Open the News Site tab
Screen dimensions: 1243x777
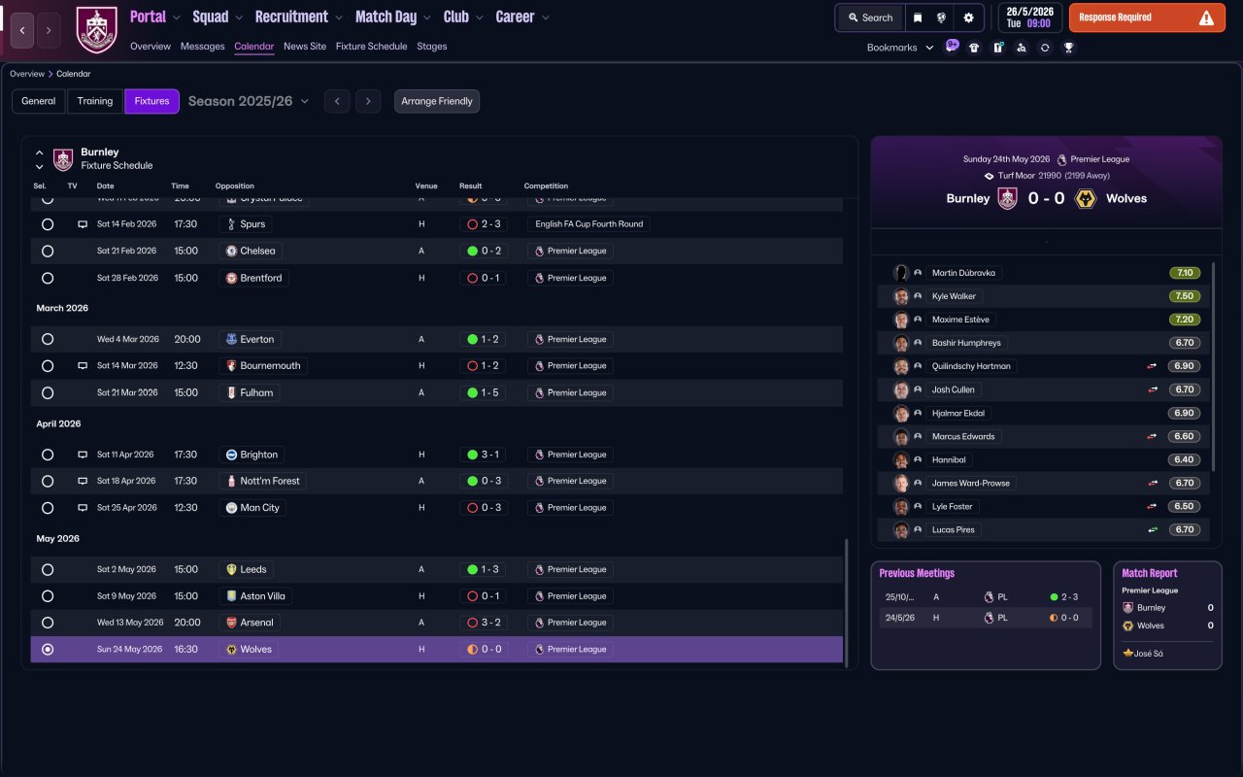305,47
